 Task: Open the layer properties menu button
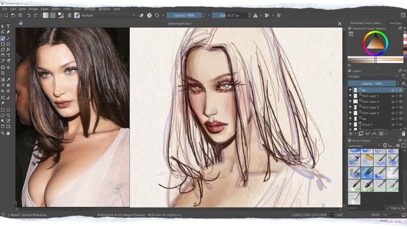click(381, 134)
